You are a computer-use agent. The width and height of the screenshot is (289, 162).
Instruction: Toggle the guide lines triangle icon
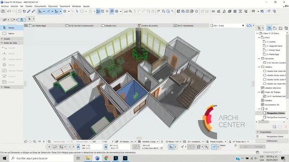(40, 11)
